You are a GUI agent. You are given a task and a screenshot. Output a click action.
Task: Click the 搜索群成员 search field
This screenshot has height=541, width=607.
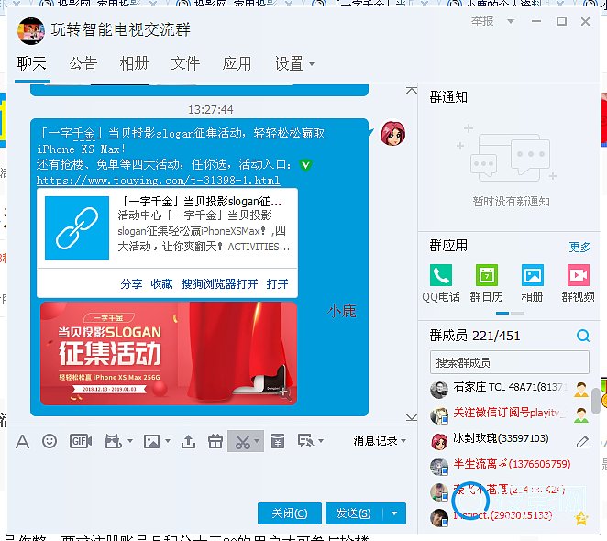pyautogui.click(x=510, y=362)
